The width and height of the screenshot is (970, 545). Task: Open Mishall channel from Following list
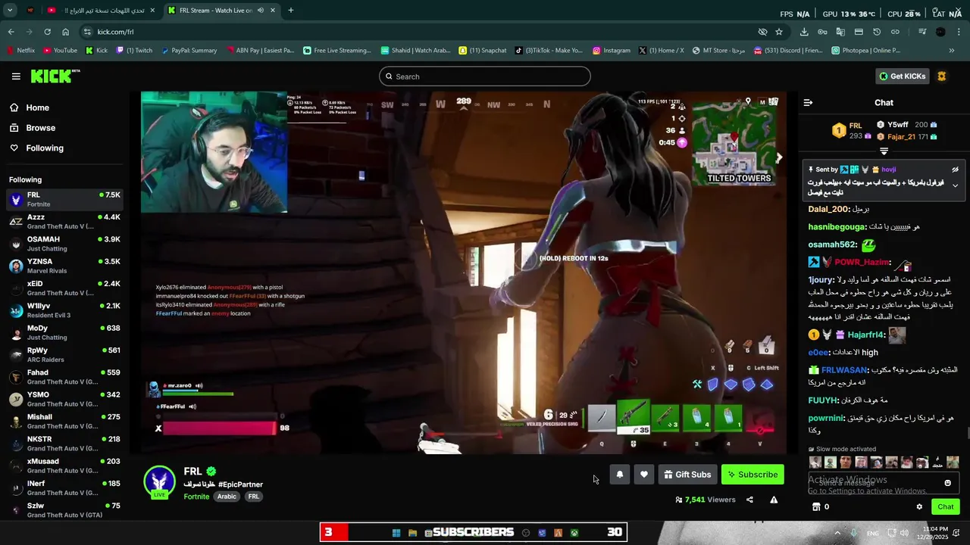(64, 422)
